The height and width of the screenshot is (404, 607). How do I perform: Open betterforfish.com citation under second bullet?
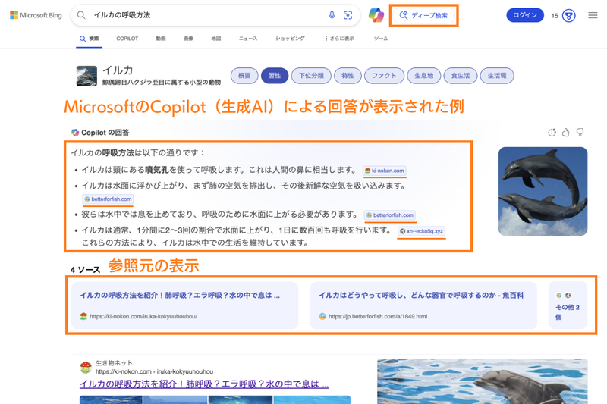[108, 199]
